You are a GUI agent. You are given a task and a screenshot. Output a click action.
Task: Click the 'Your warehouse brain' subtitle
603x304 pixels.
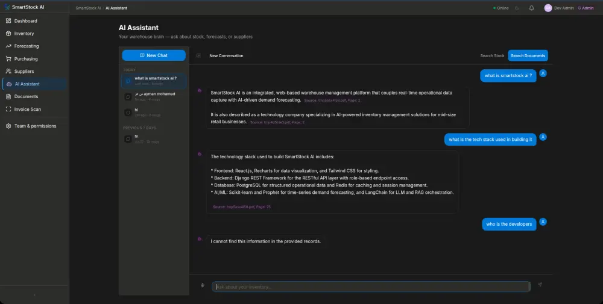click(185, 37)
